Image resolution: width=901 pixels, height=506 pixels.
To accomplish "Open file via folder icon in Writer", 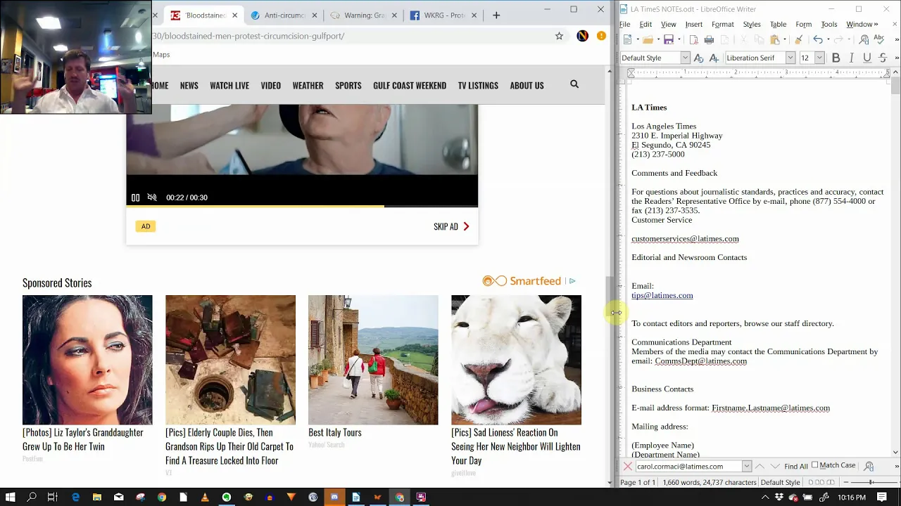I will point(648,40).
